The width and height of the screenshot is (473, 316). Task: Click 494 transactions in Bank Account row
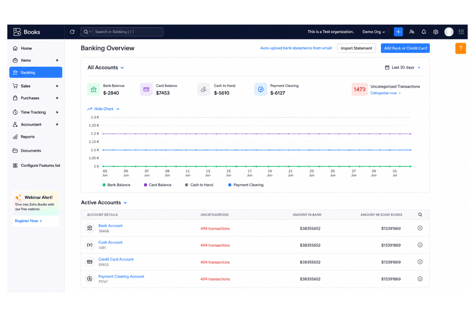215,229
